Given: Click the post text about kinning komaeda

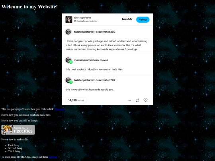Looking at the screenshot, I should point(106,45).
